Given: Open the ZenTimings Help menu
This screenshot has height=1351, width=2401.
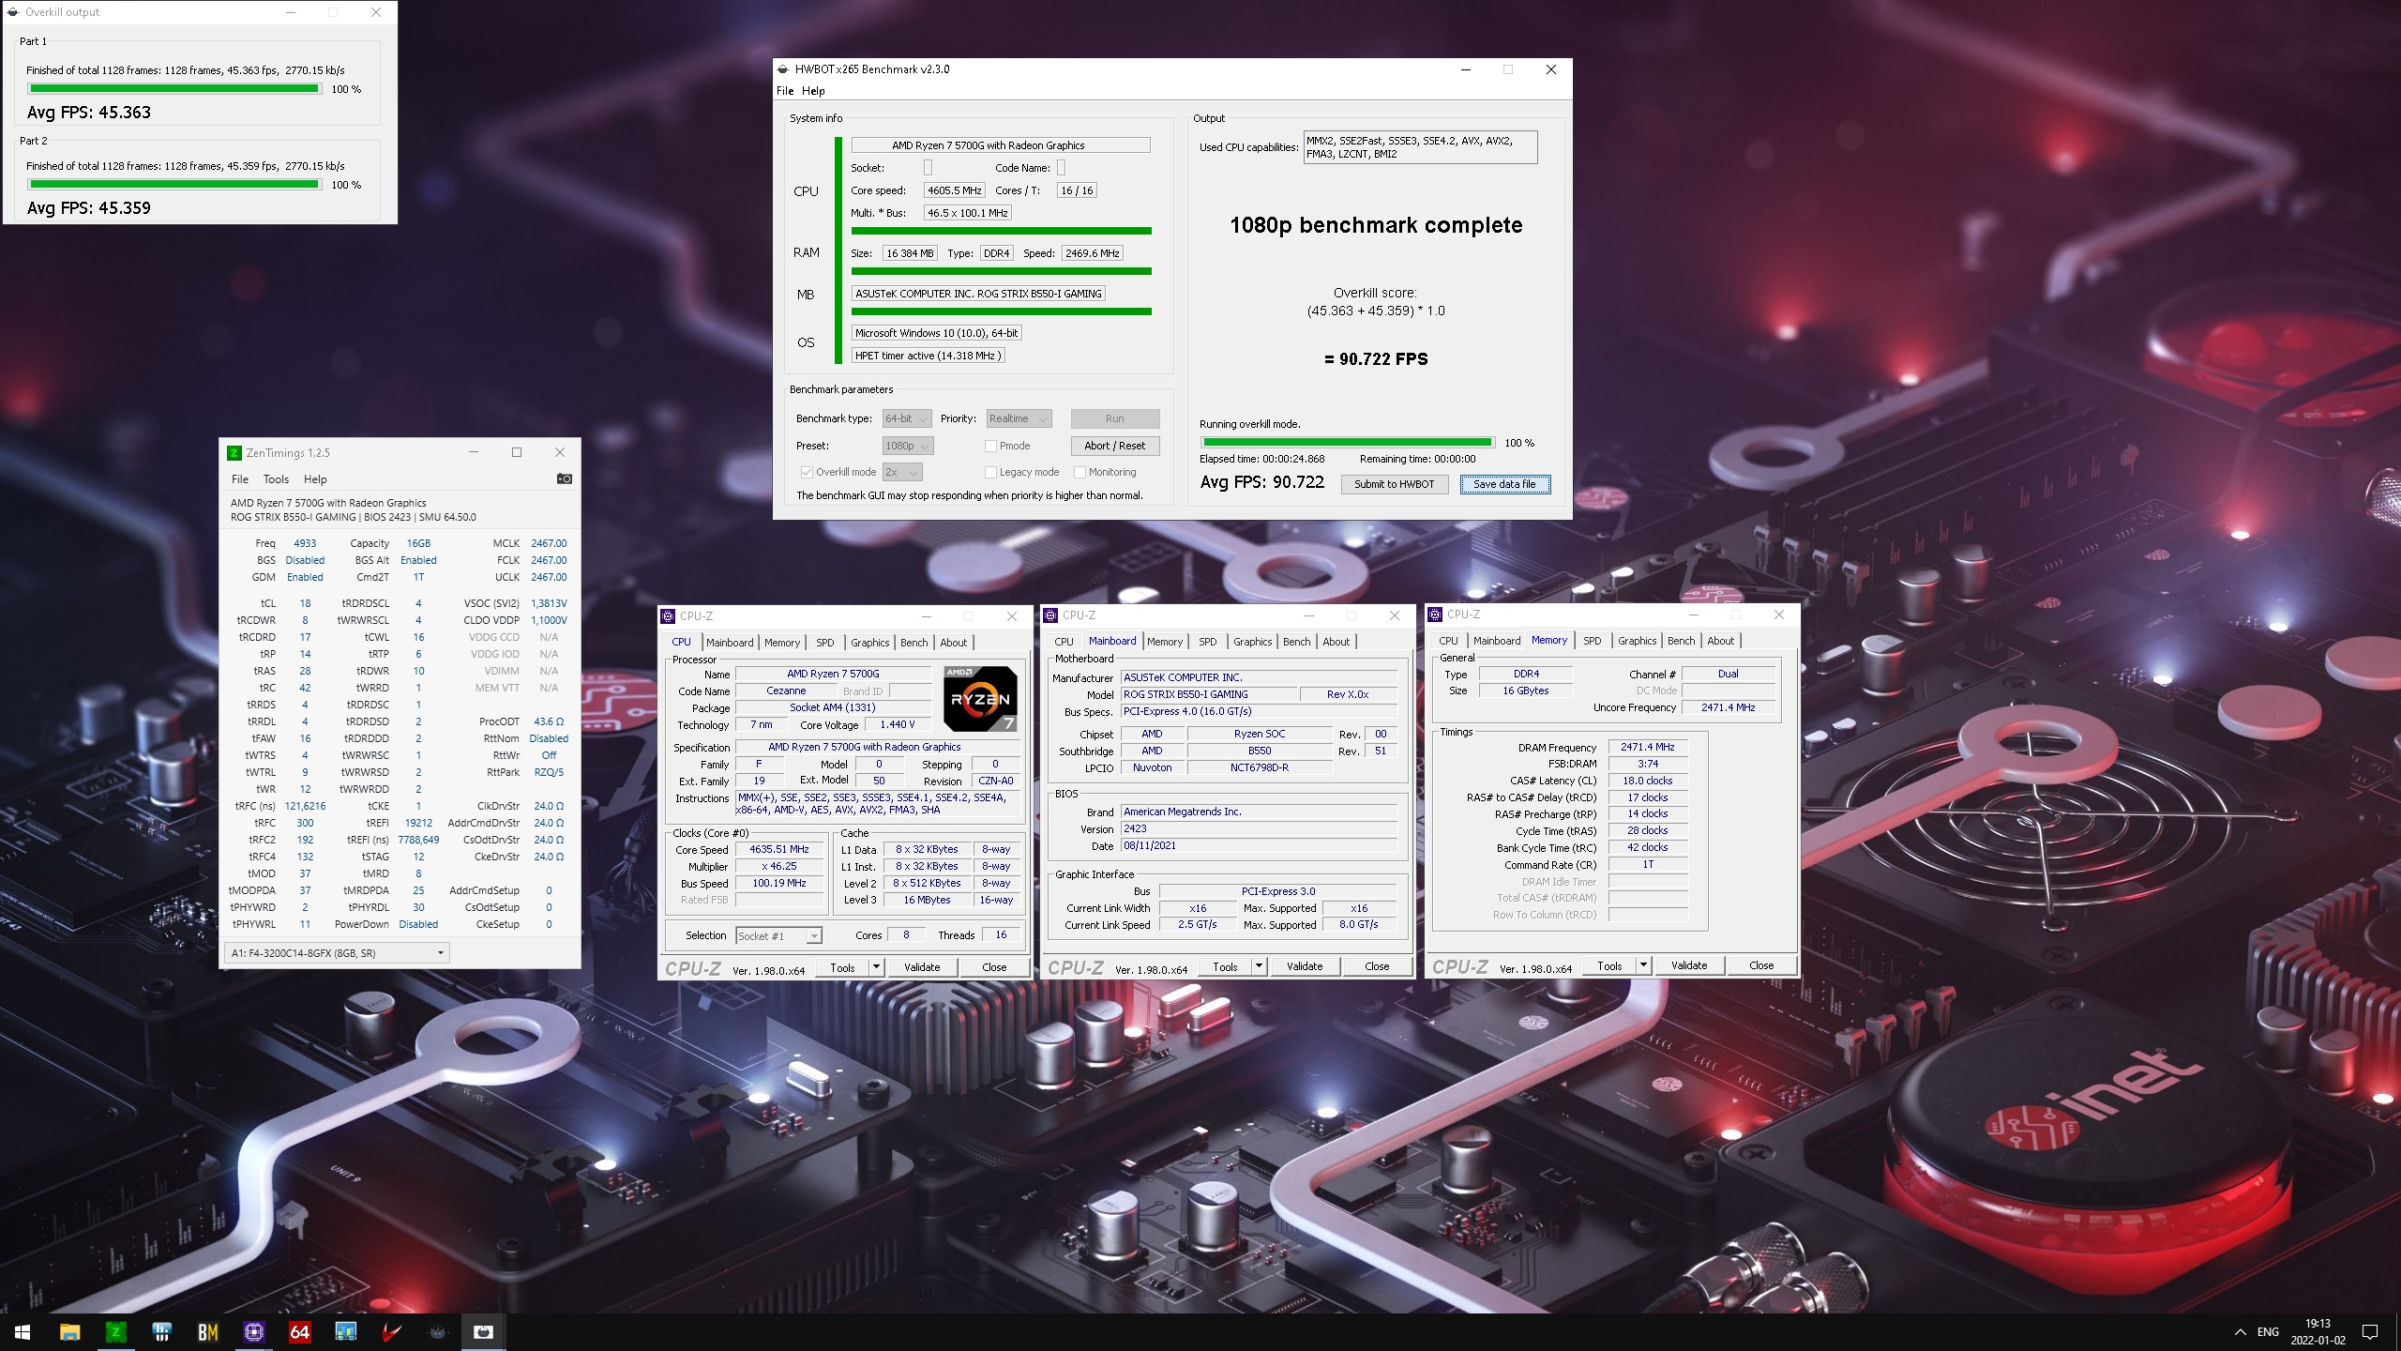Looking at the screenshot, I should [x=315, y=478].
